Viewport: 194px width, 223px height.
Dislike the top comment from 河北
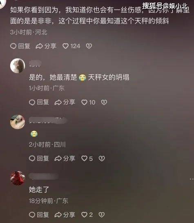pyautogui.click(x=89, y=46)
